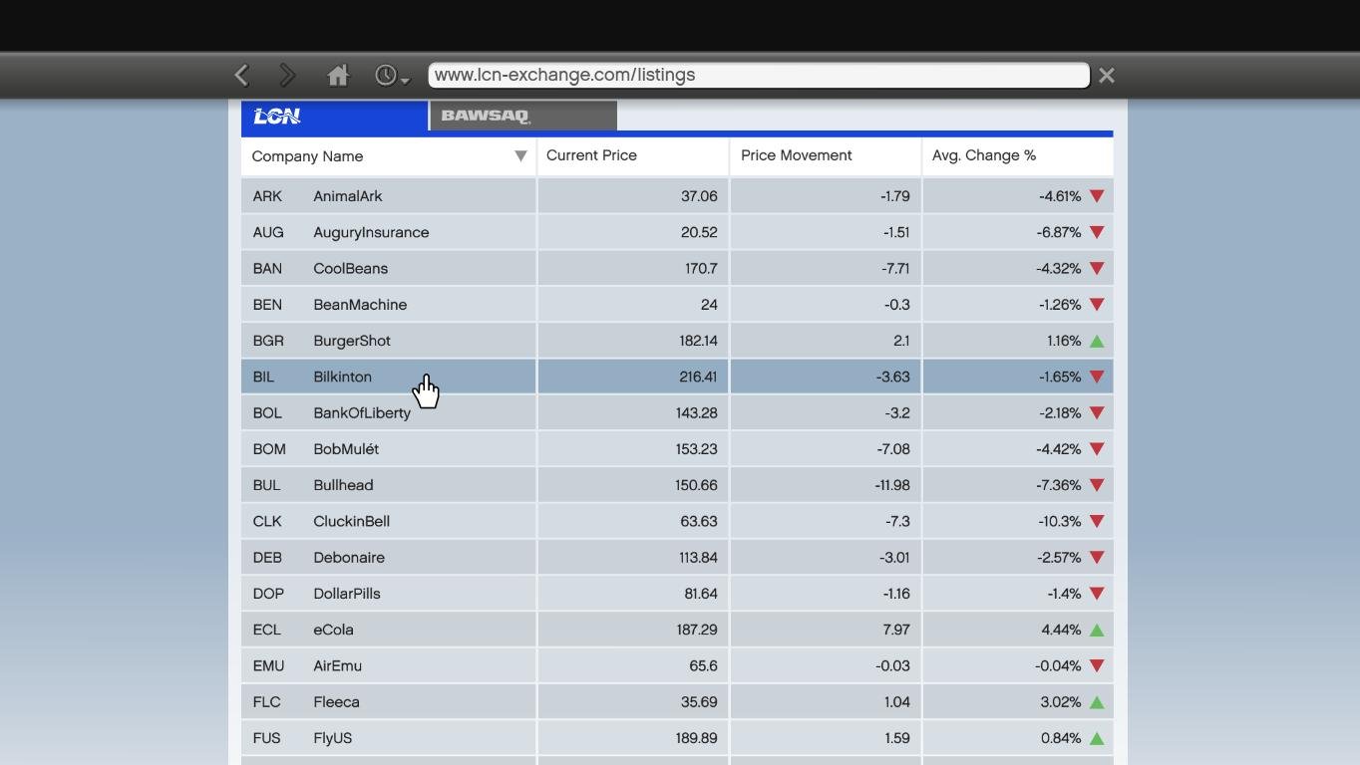This screenshot has height=765, width=1360.
Task: Select the BurgerShot company row
Action: 677,341
